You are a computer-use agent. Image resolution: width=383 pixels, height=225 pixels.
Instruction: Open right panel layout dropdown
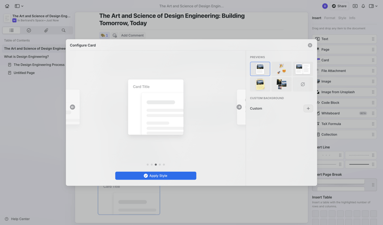pos(373,6)
